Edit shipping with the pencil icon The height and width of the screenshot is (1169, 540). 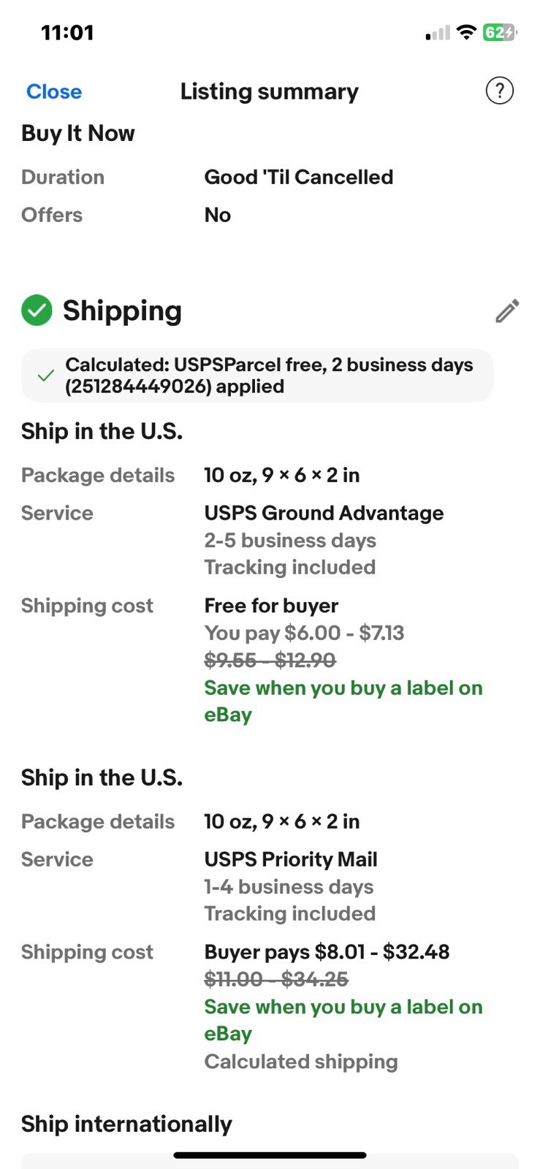point(507,311)
